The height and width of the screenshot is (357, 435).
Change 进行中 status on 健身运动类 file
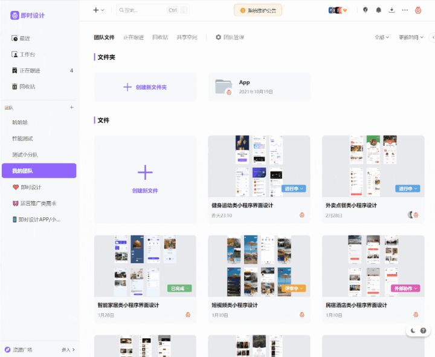point(294,189)
